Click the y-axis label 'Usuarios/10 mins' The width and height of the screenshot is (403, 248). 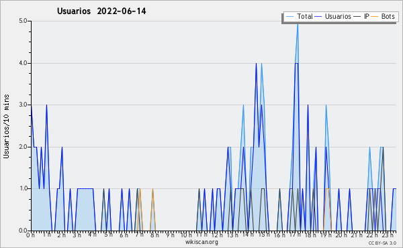(6, 126)
